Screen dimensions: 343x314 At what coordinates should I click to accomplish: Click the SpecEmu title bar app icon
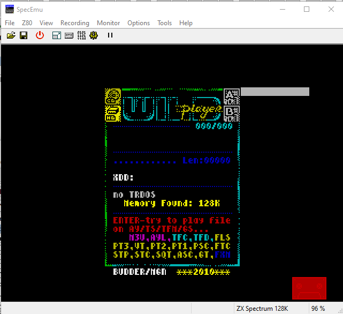pyautogui.click(x=10, y=9)
